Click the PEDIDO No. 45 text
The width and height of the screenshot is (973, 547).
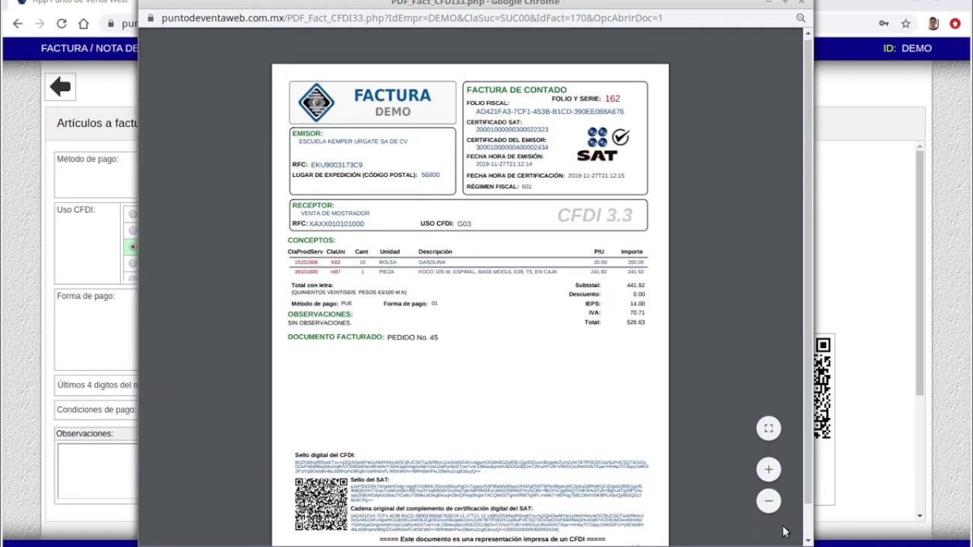(412, 337)
